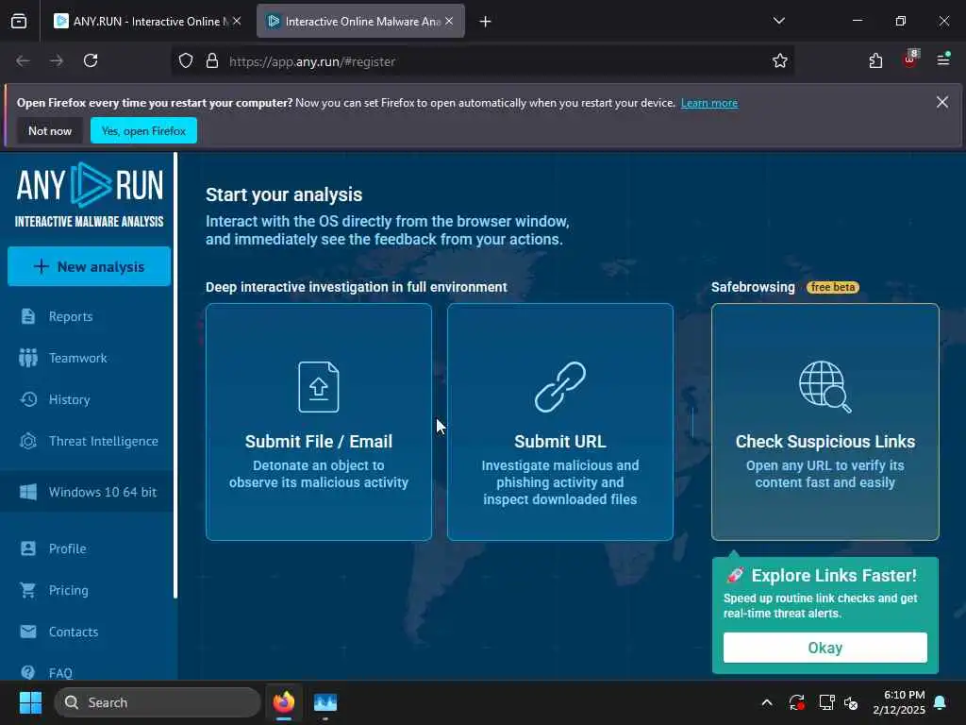Click the Firefox icon in the taskbar
The width and height of the screenshot is (966, 725).
pyautogui.click(x=283, y=702)
